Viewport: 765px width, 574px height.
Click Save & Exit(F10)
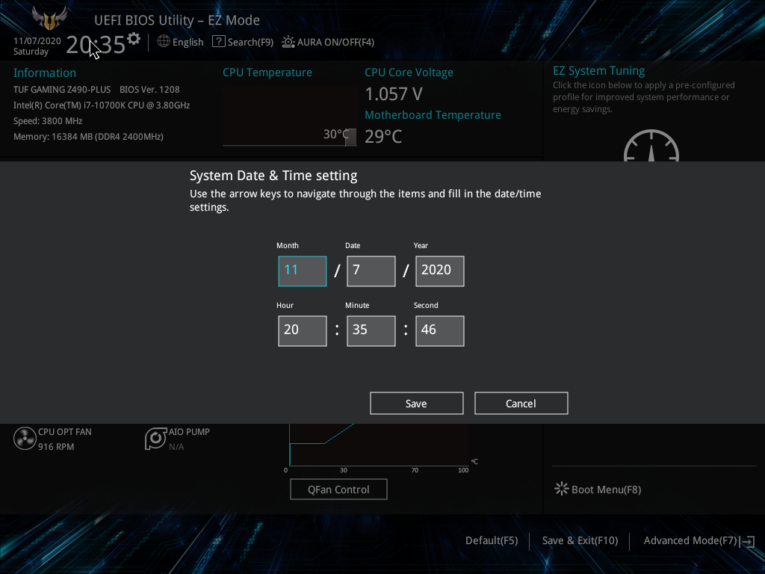tap(580, 540)
